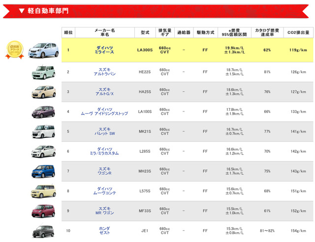315x242 pixels.
Task: Open the ダイハツ ミラ/ミラカスタム link
Action: point(104,151)
